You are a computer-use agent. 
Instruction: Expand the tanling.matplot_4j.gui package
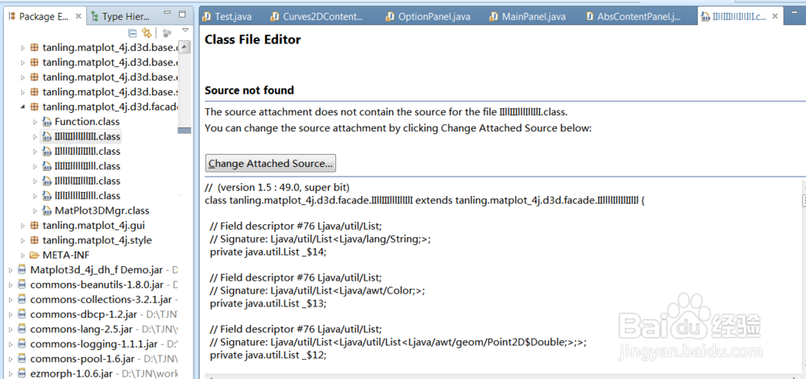click(x=23, y=226)
